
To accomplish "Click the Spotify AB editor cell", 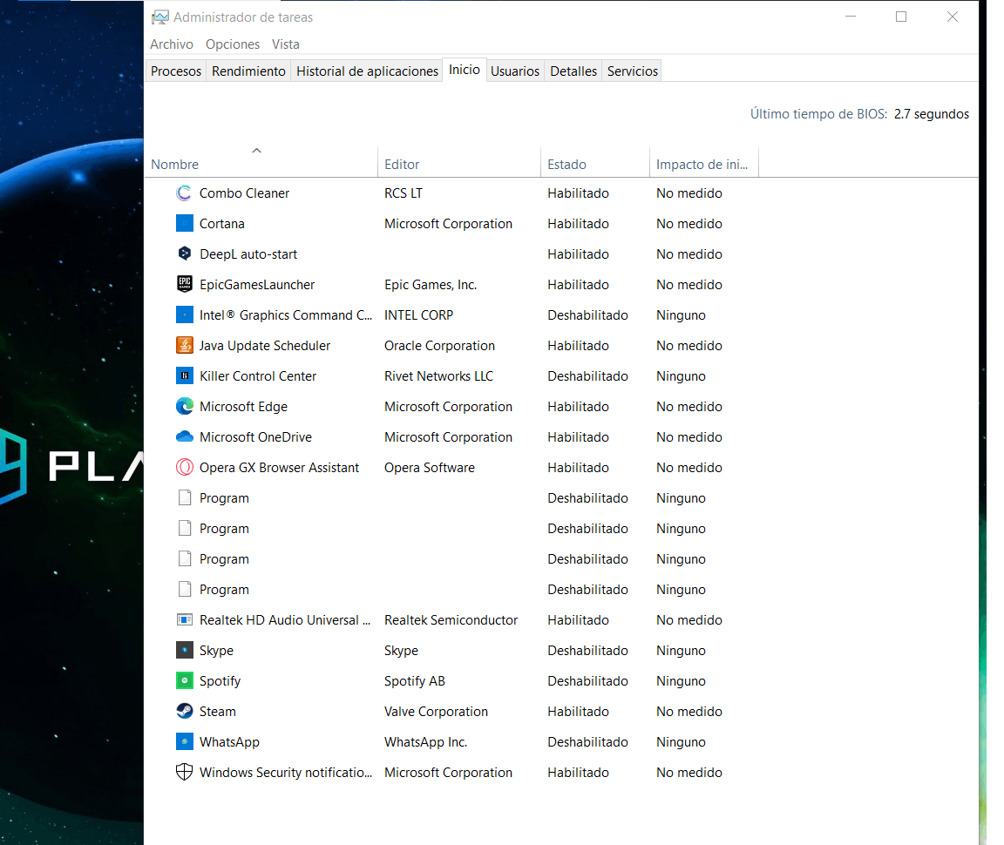I will (414, 681).
